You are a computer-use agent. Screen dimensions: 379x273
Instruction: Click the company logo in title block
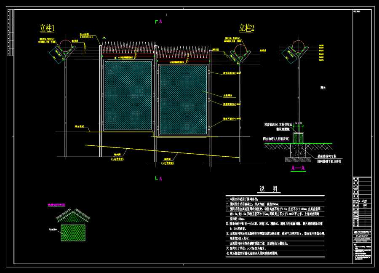tap(356, 232)
